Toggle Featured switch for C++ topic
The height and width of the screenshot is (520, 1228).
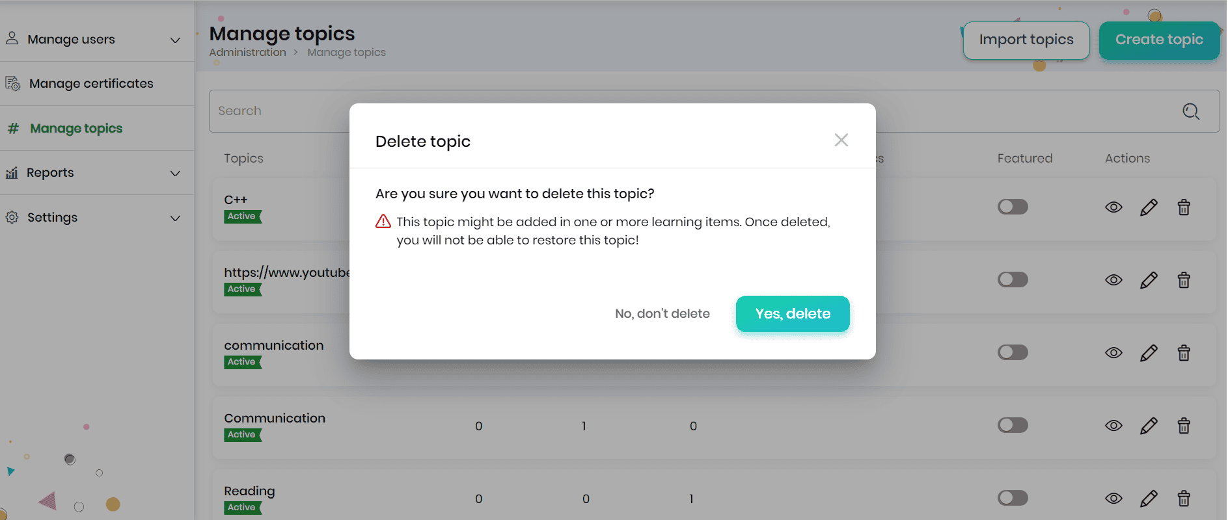click(1013, 207)
